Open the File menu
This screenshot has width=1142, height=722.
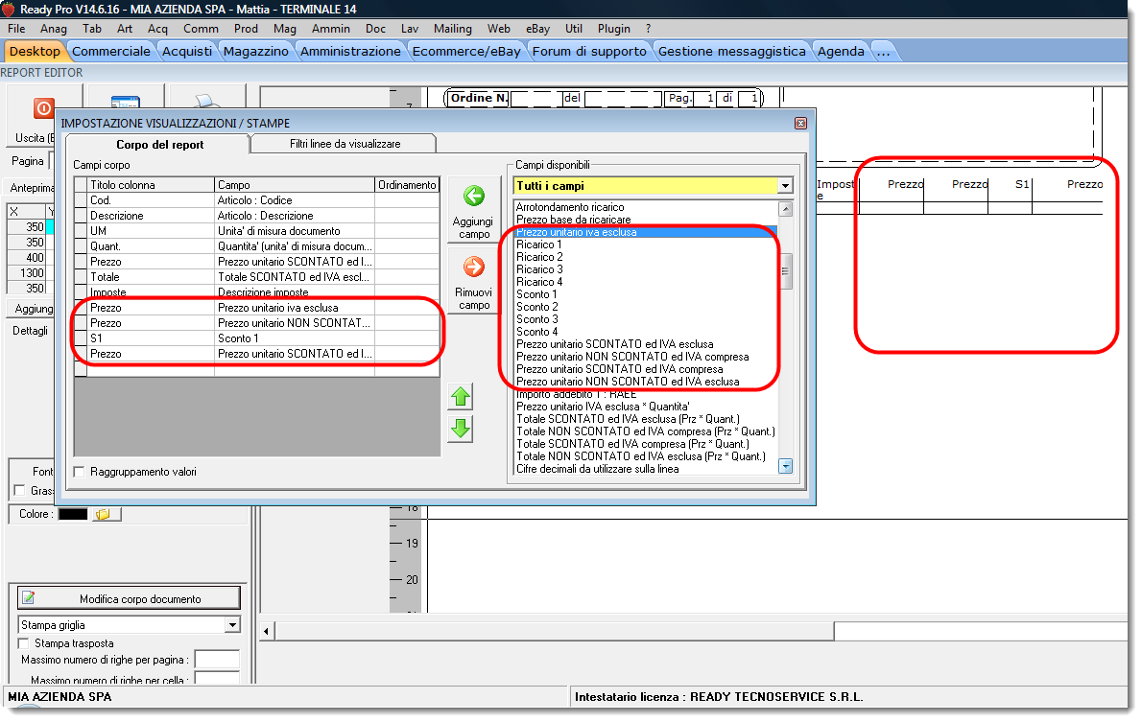(x=16, y=29)
